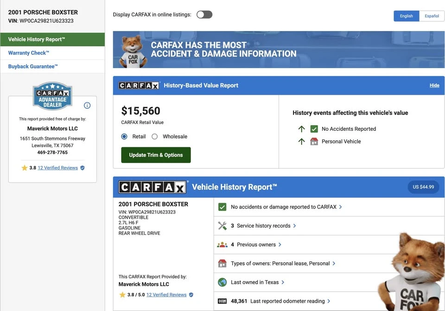Expand Previous owners chevron
445x311 pixels.
(x=280, y=245)
